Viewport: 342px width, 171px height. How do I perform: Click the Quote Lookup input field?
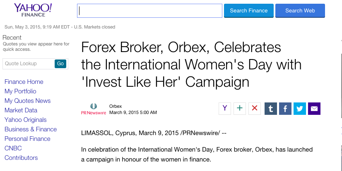click(28, 64)
